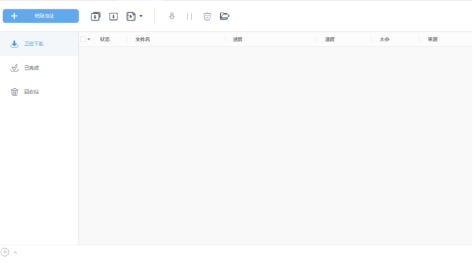Click the Progress (进度) column header

tap(238, 39)
